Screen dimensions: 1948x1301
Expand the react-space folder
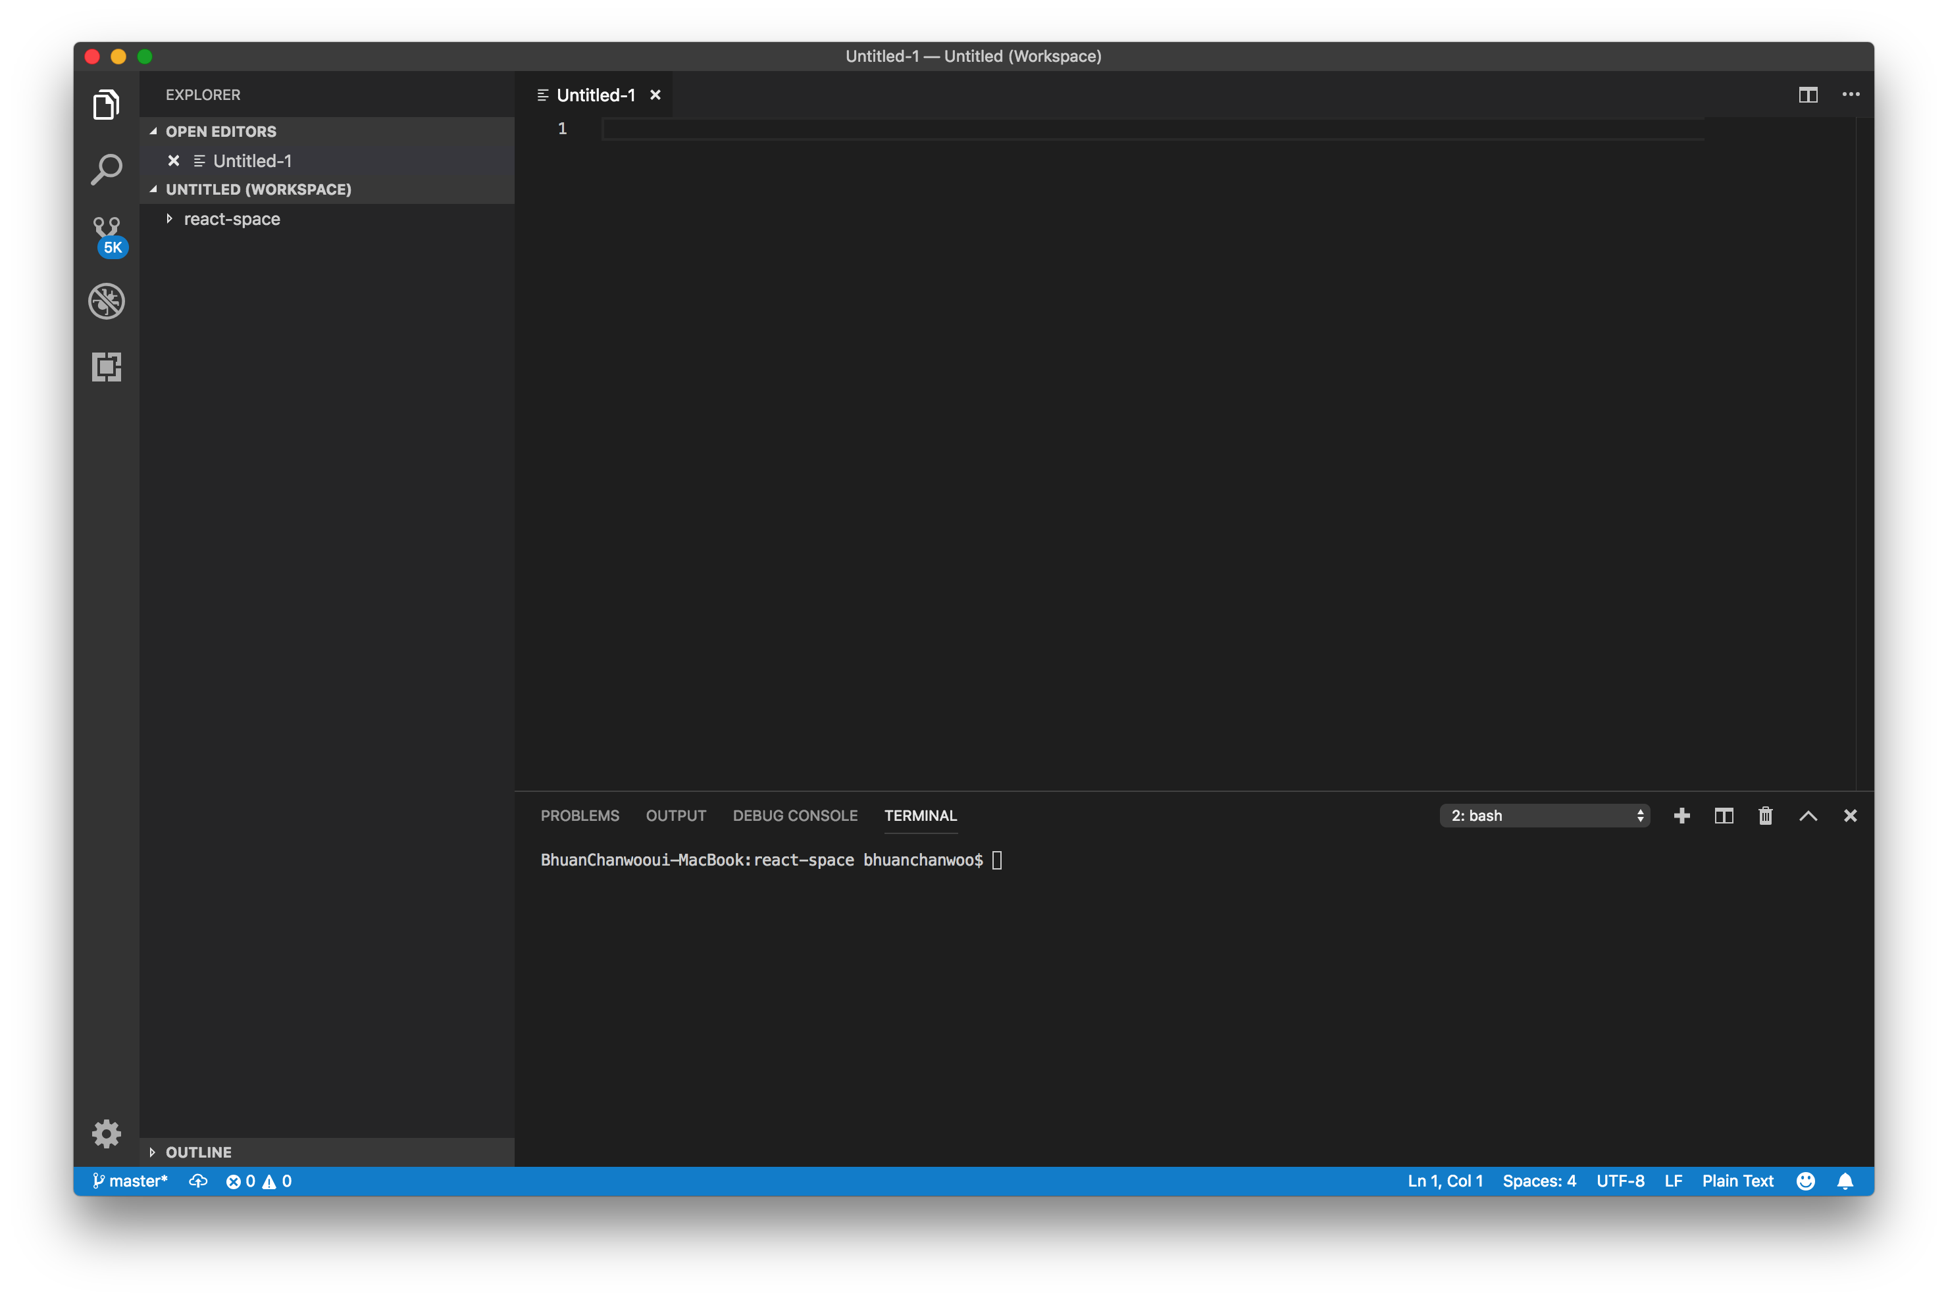[232, 219]
